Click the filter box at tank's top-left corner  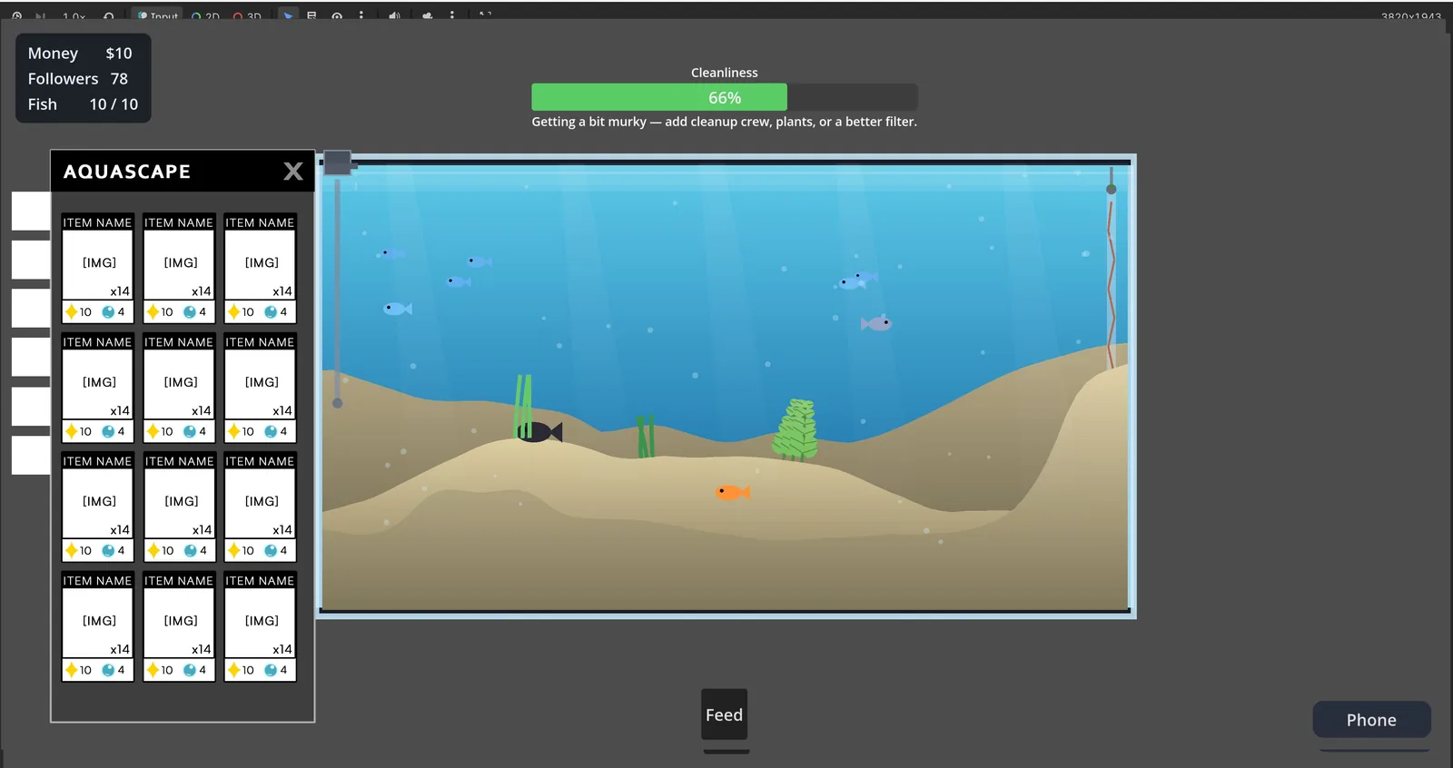tap(338, 162)
